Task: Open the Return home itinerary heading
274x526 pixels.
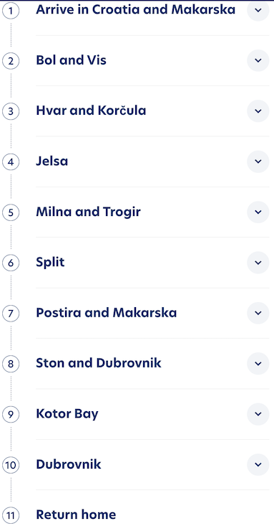Action: tap(76, 515)
